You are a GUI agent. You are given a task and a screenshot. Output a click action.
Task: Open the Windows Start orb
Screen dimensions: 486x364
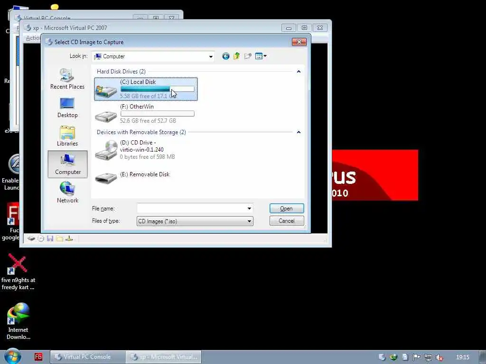(x=13, y=356)
